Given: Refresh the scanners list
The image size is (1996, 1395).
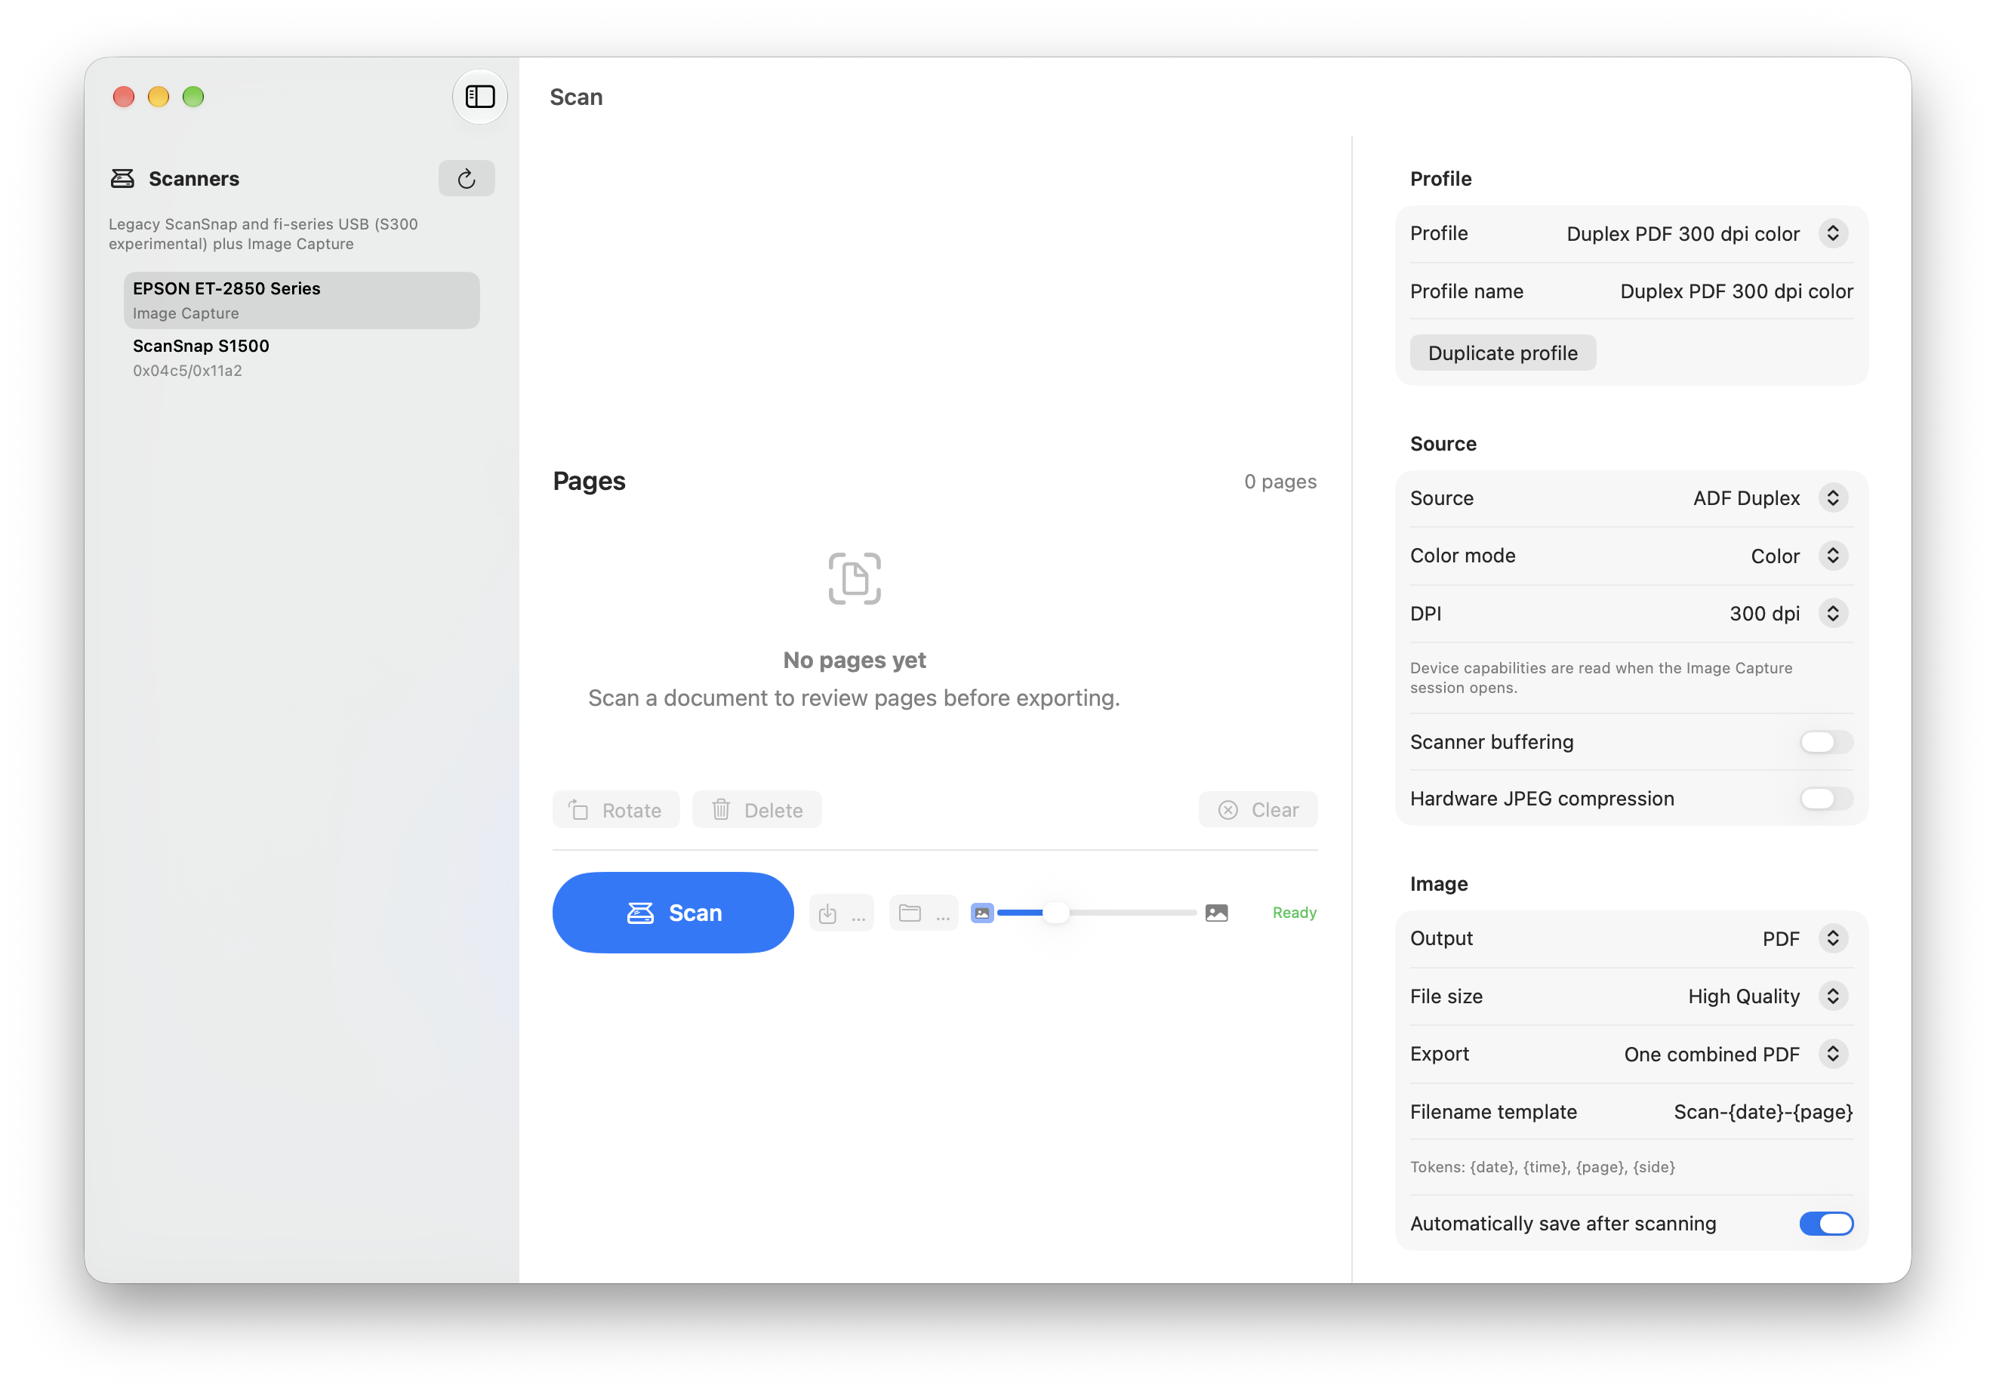Looking at the screenshot, I should (467, 178).
